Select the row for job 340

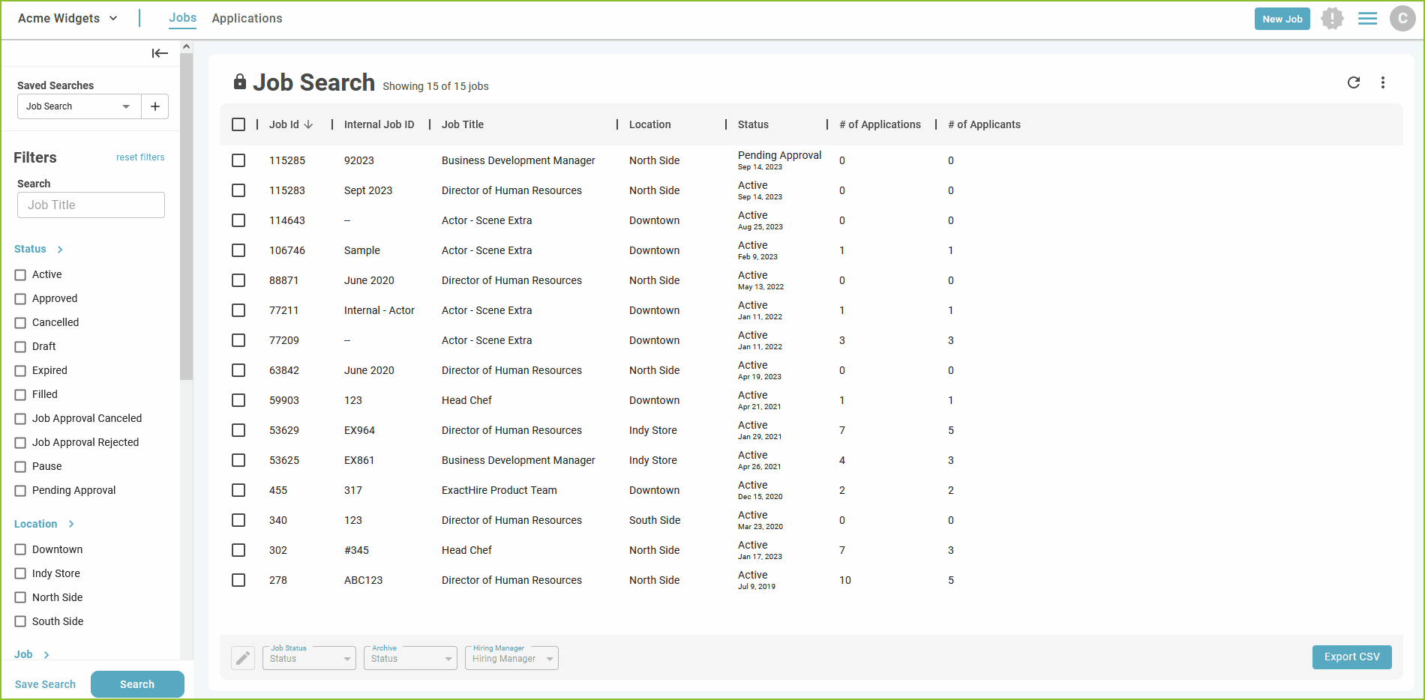pos(238,520)
